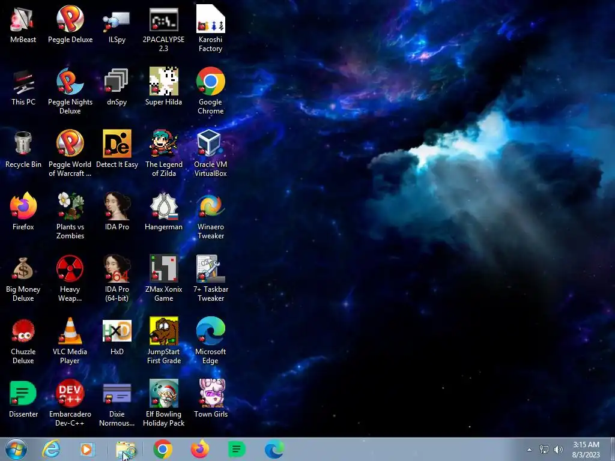615x461 pixels.
Task: Launch Peggle Deluxe from the desktop
Action: (70, 24)
